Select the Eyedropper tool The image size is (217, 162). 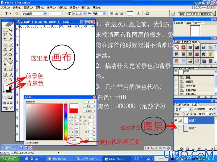tap(10, 75)
